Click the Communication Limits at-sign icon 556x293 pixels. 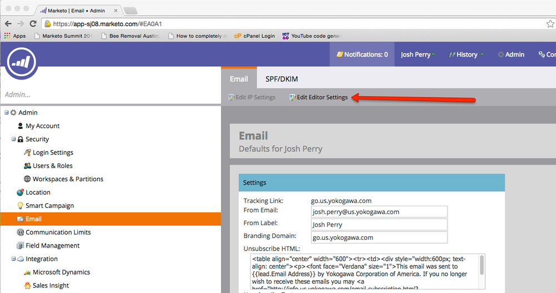20,232
